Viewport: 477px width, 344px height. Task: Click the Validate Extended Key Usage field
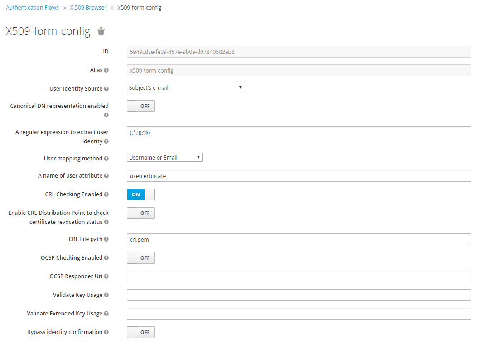pyautogui.click(x=299, y=314)
